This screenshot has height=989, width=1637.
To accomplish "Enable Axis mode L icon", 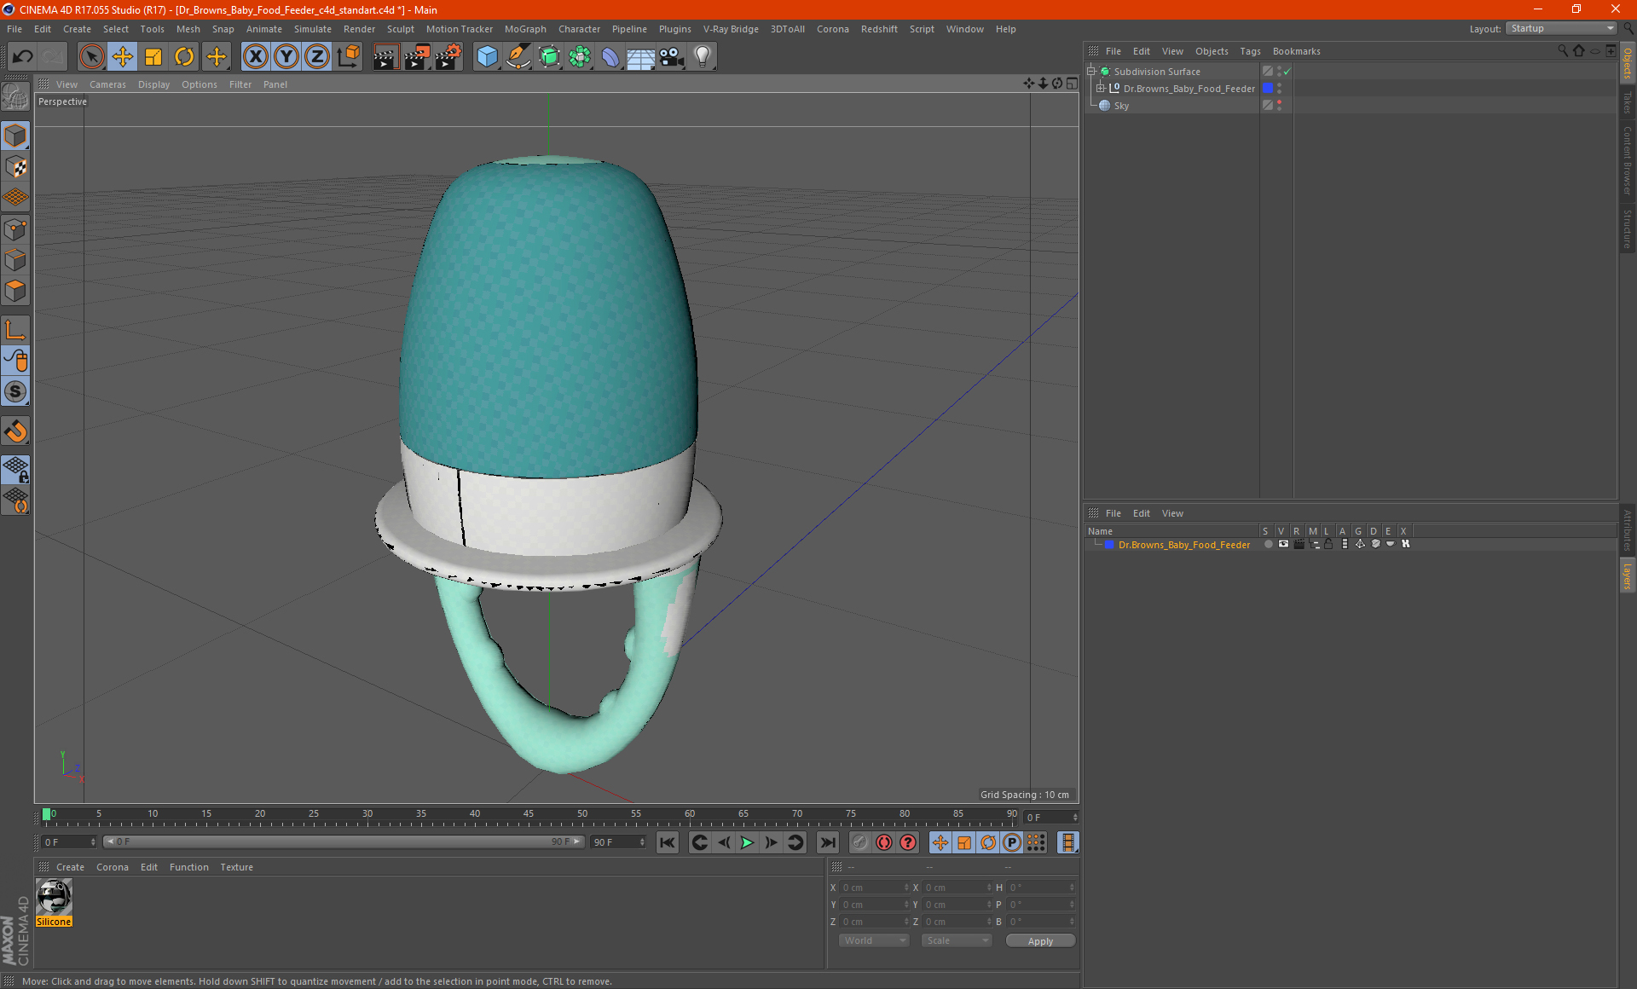I will pyautogui.click(x=15, y=330).
